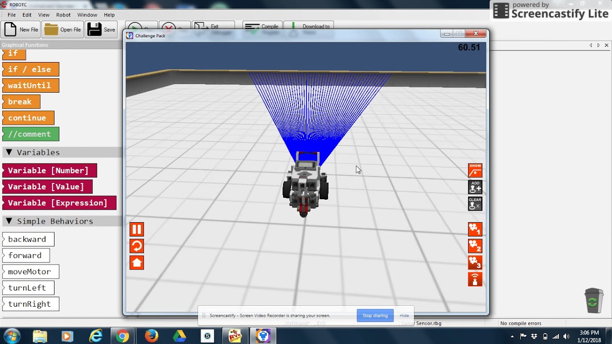Click the robot in the virtual world

click(306, 184)
